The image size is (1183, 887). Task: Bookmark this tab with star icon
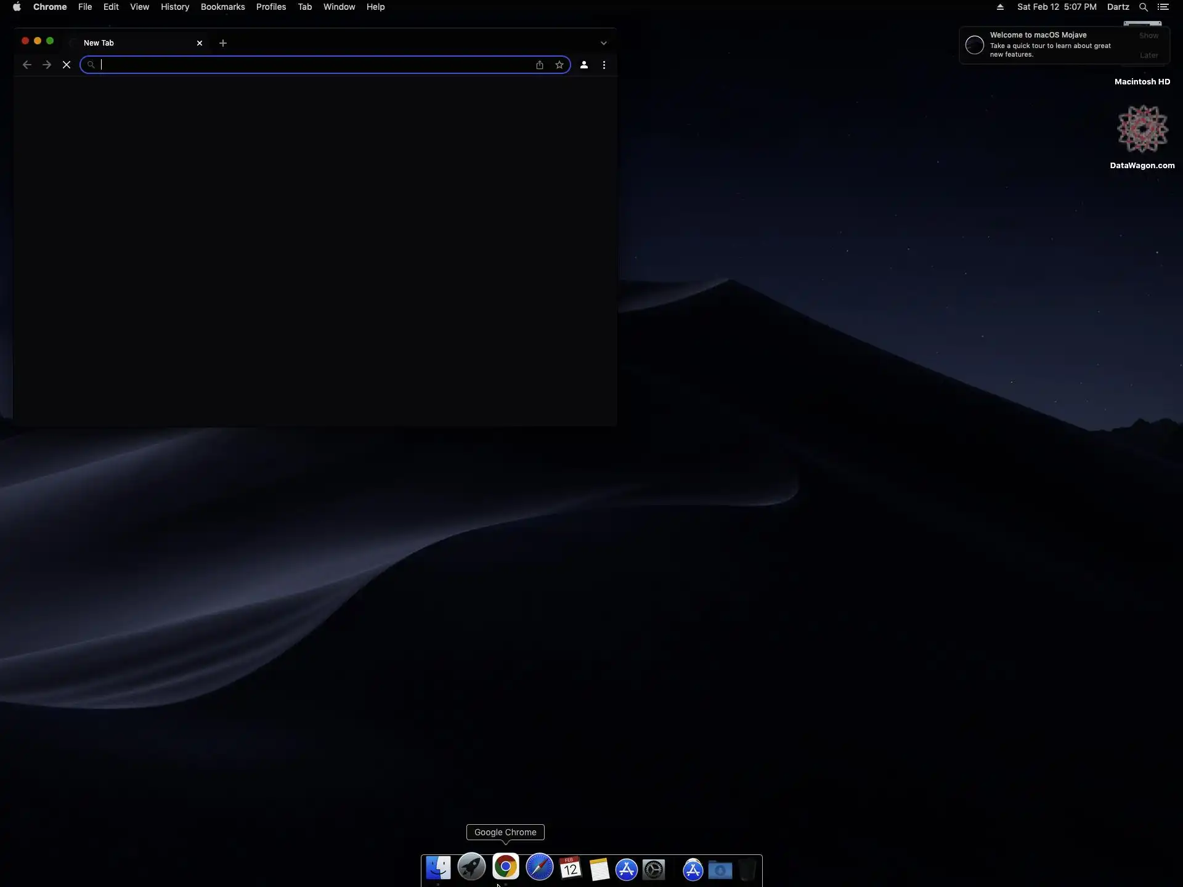coord(559,65)
